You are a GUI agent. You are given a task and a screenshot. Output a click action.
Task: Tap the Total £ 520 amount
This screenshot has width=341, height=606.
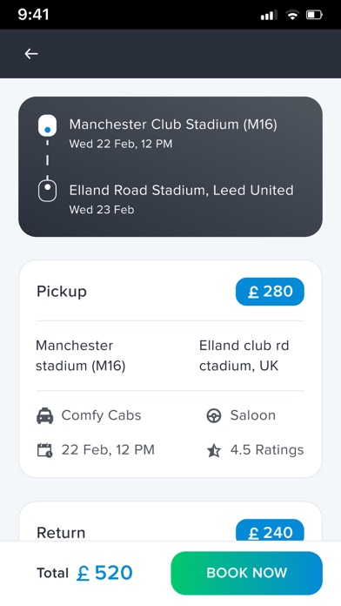(84, 573)
